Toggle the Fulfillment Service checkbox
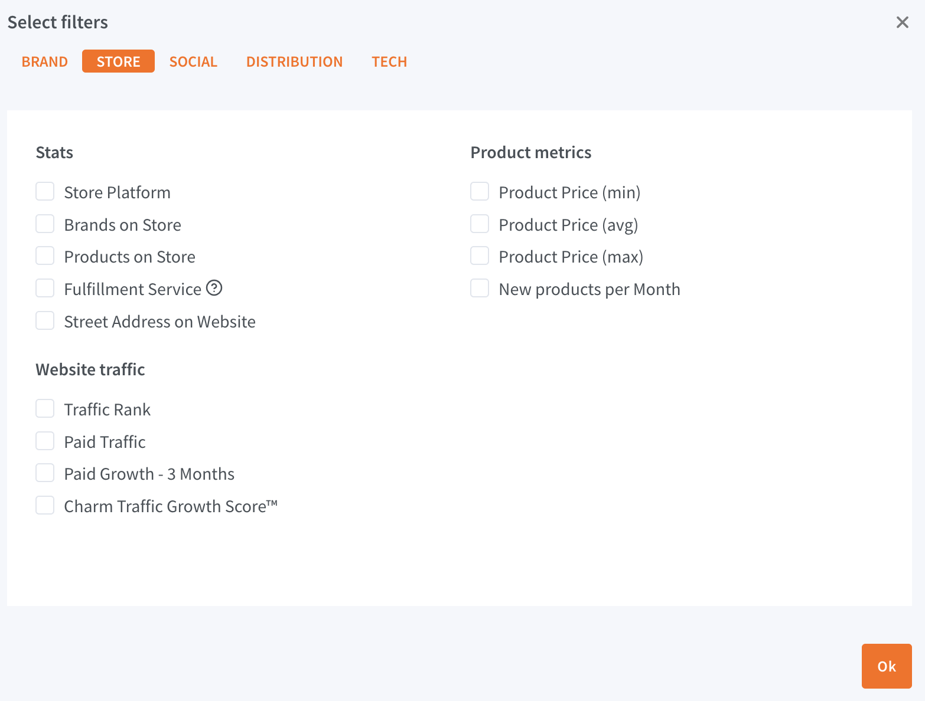The width and height of the screenshot is (925, 701). click(x=45, y=289)
